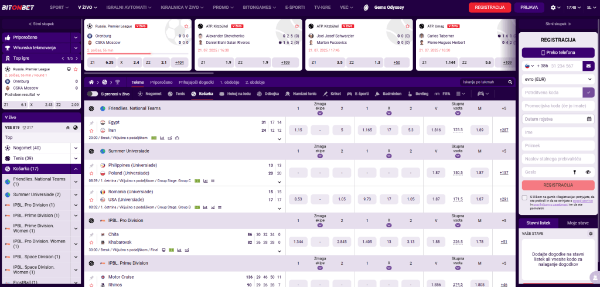The image size is (600, 287).
Task: Star the USA (Universiade) match
Action: [x=91, y=200]
